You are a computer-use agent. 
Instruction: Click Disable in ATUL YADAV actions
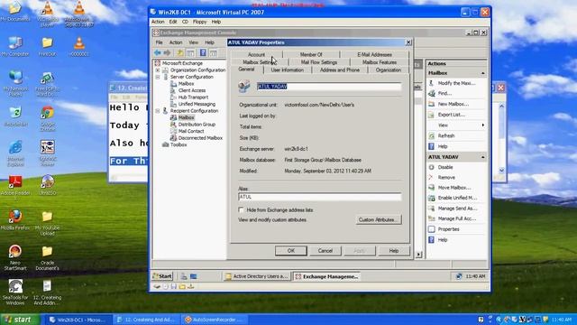point(445,167)
